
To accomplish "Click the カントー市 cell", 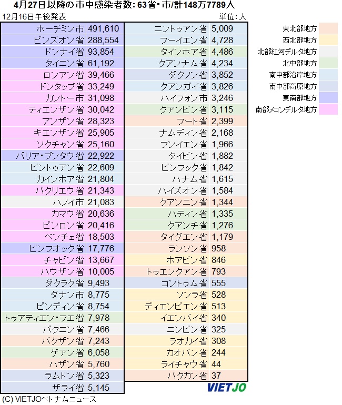I will [x=65, y=98].
